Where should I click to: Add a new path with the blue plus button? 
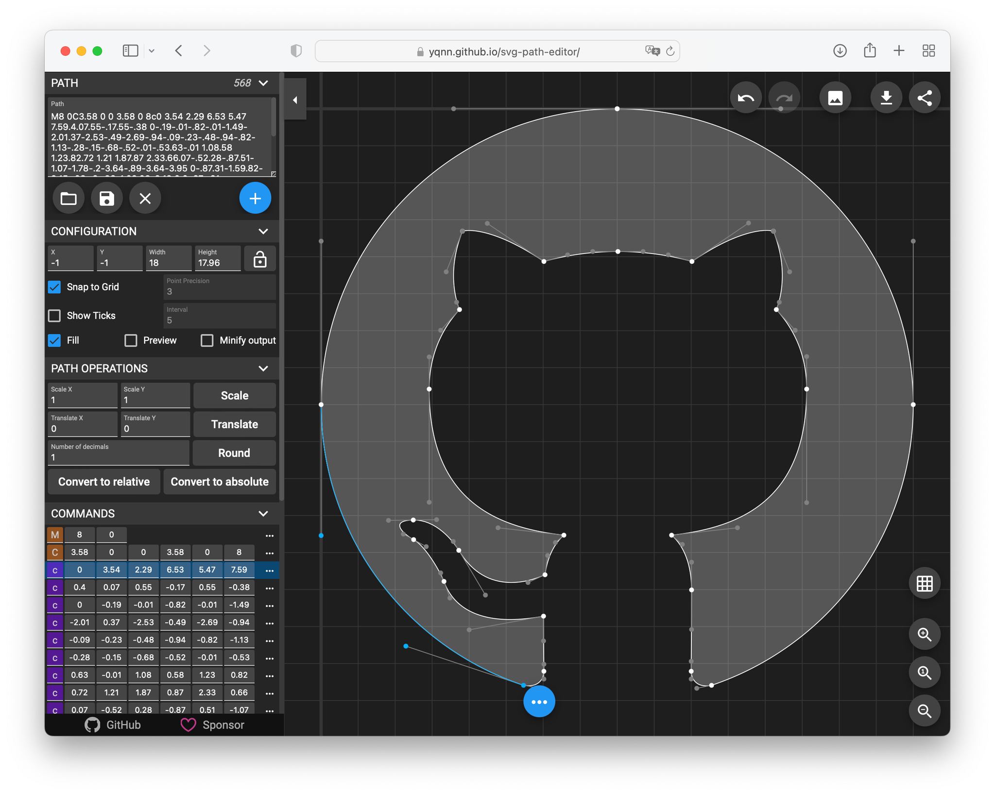coord(255,198)
